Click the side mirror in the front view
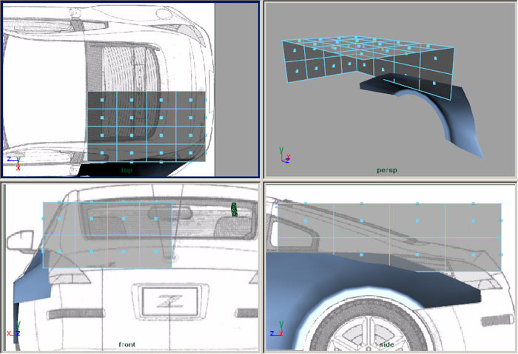 coord(19,240)
